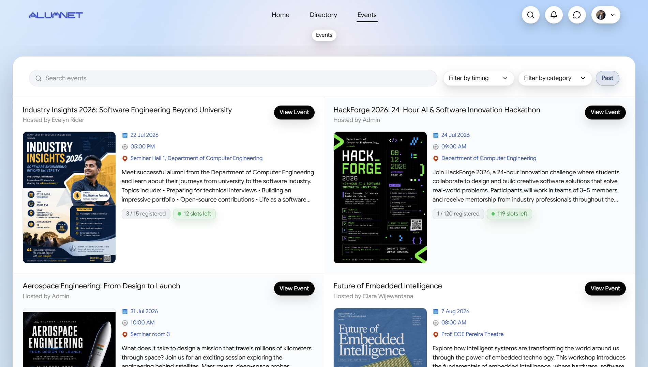Click the HackForge 2026 event title
Viewport: 648px width, 367px height.
[x=437, y=110]
